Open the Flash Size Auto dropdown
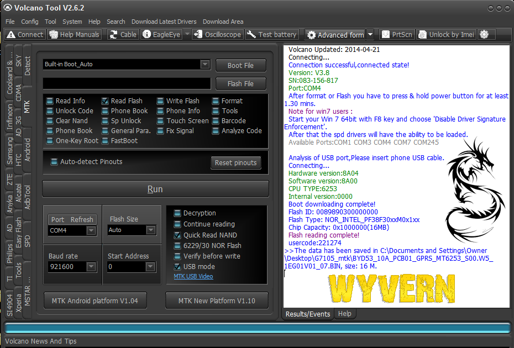Viewport: 514px width, 348px height. point(151,230)
